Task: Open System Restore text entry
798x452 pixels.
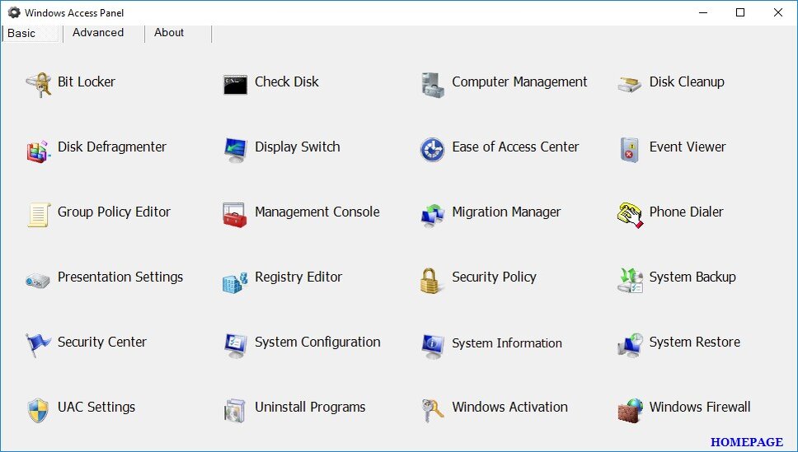Action: click(694, 342)
